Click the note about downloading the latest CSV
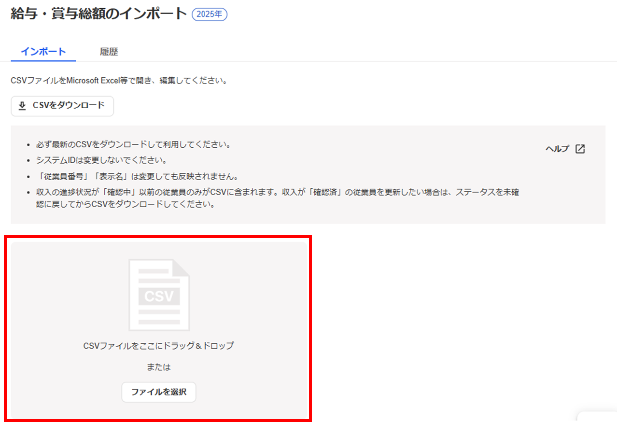Image resolution: width=617 pixels, height=422 pixels. coord(134,144)
